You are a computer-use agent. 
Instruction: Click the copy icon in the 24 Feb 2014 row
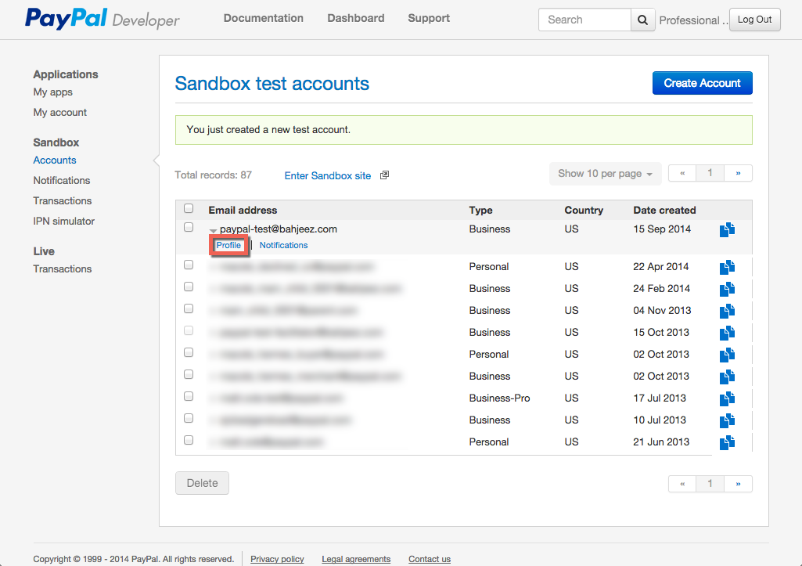727,289
